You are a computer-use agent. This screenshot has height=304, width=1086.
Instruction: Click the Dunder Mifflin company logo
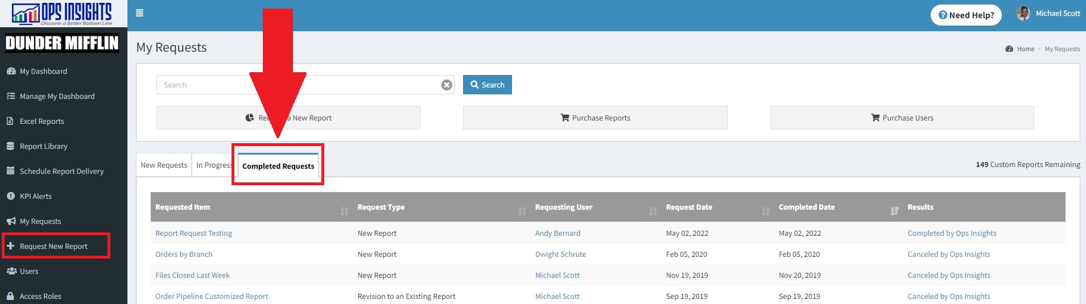62,43
